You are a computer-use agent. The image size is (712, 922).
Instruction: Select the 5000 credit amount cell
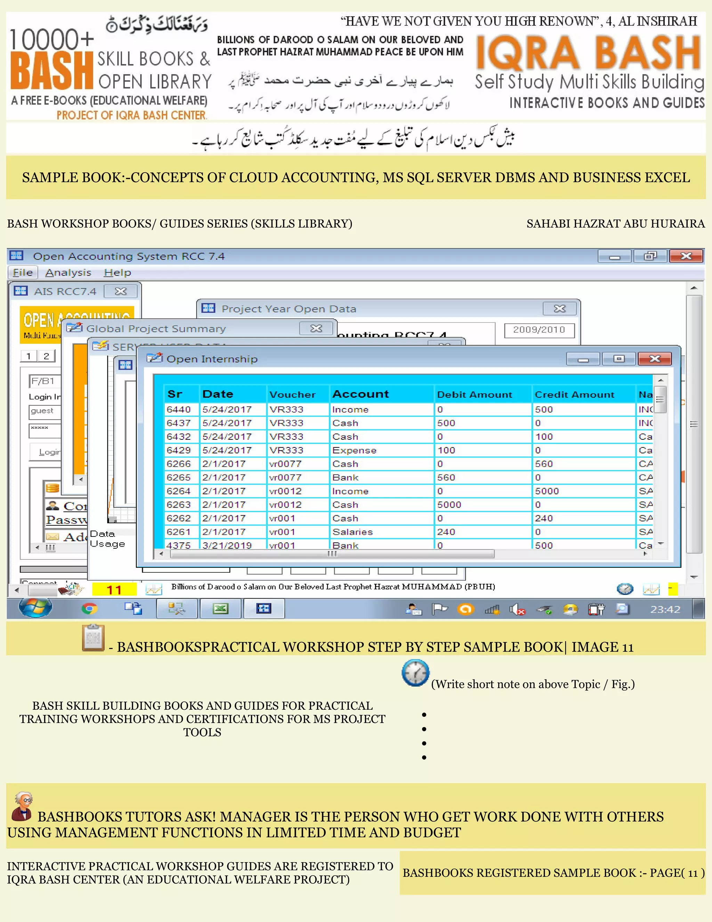[584, 491]
